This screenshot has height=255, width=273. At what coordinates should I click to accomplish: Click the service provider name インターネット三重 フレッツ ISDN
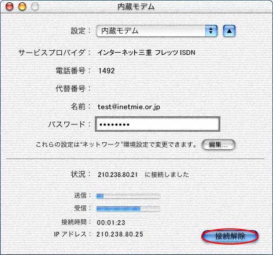pos(146,53)
